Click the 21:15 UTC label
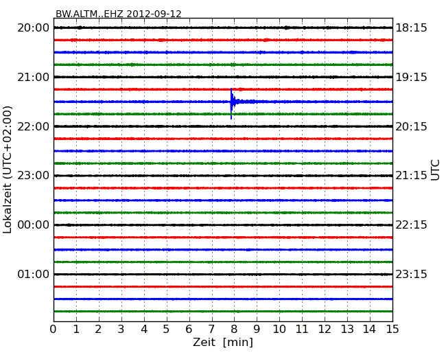The height and width of the screenshot is (357, 446). tap(411, 176)
